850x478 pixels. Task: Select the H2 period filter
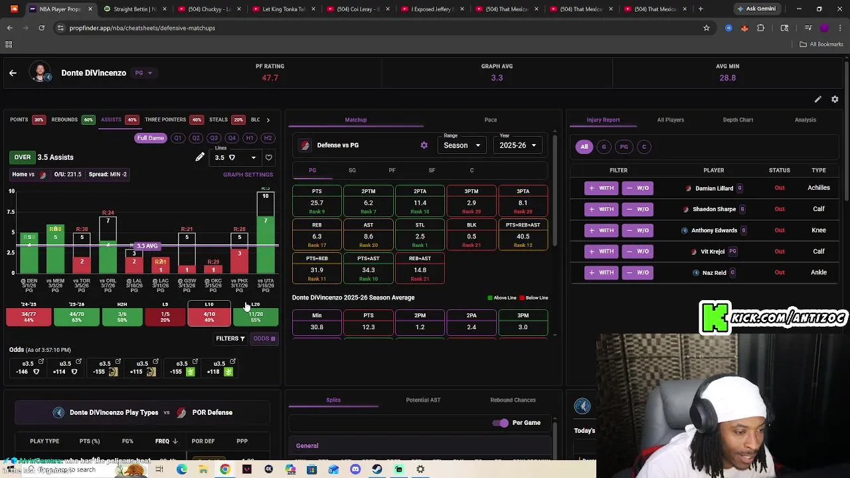pos(268,138)
